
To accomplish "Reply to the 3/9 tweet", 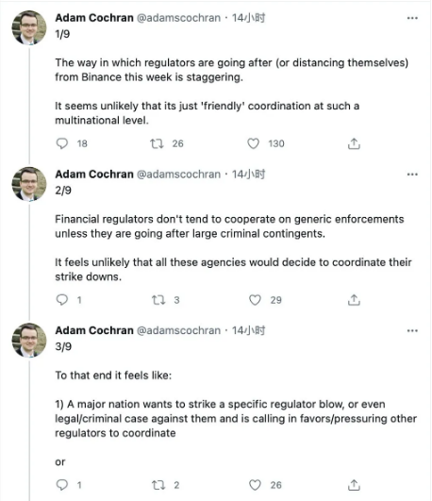I will pos(62,485).
